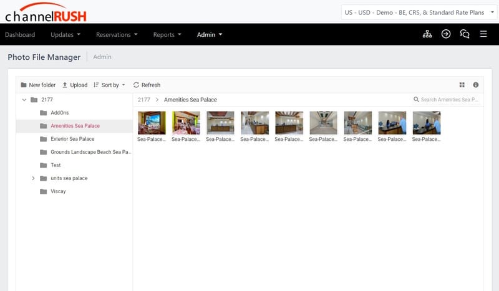Select third thumbnail showing reception counter
This screenshot has width=499, height=291.
(x=221, y=123)
